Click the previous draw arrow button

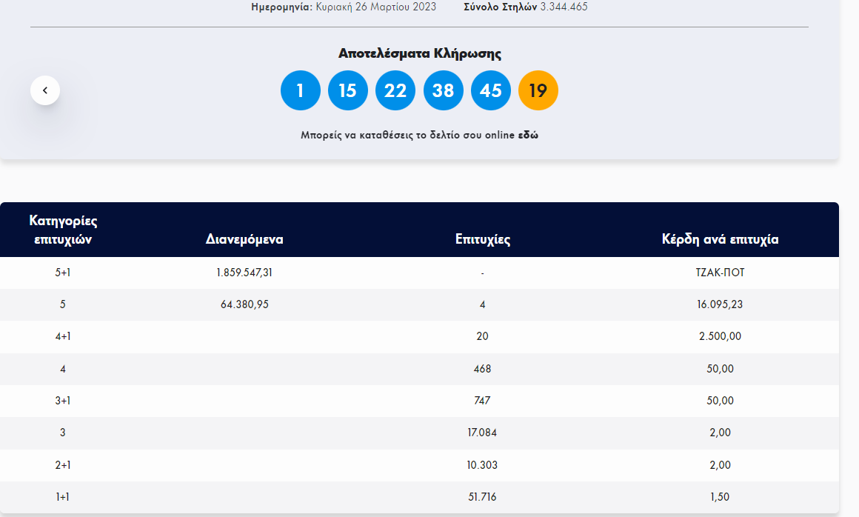45,90
